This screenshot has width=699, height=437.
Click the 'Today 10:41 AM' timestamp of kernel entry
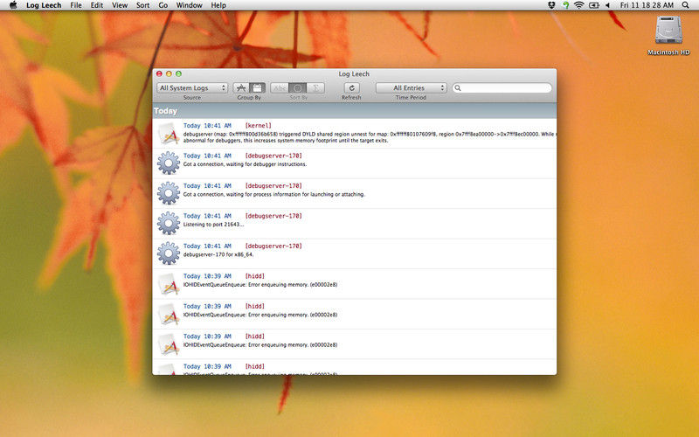pos(207,125)
